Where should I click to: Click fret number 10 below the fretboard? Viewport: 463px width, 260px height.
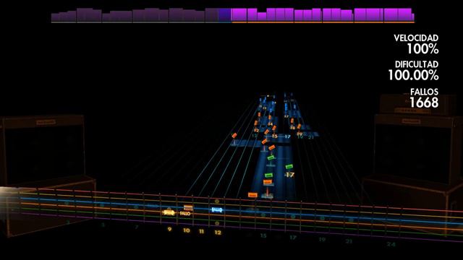pyautogui.click(x=187, y=230)
